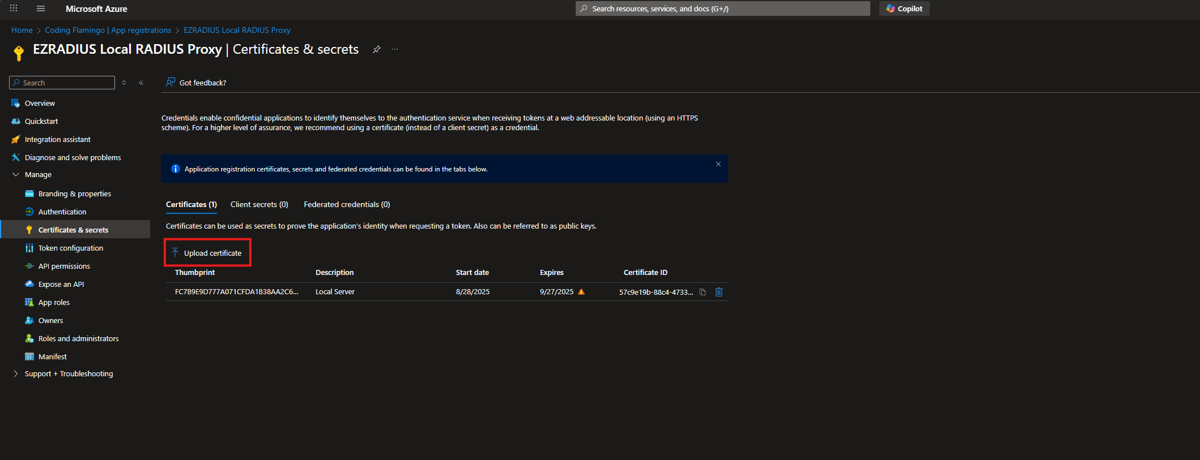Switch to Client secrets (0) tab
The height and width of the screenshot is (460, 1200).
tap(259, 204)
